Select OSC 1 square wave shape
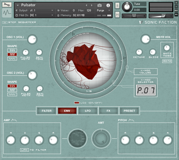Image resolution: width=179 pixels, height=160 pixels. (12, 54)
